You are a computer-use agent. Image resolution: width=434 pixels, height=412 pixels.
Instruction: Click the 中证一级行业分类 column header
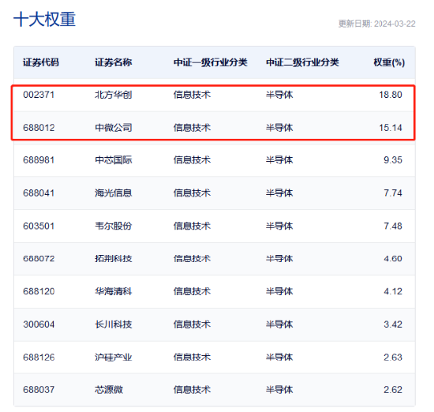[x=211, y=62]
